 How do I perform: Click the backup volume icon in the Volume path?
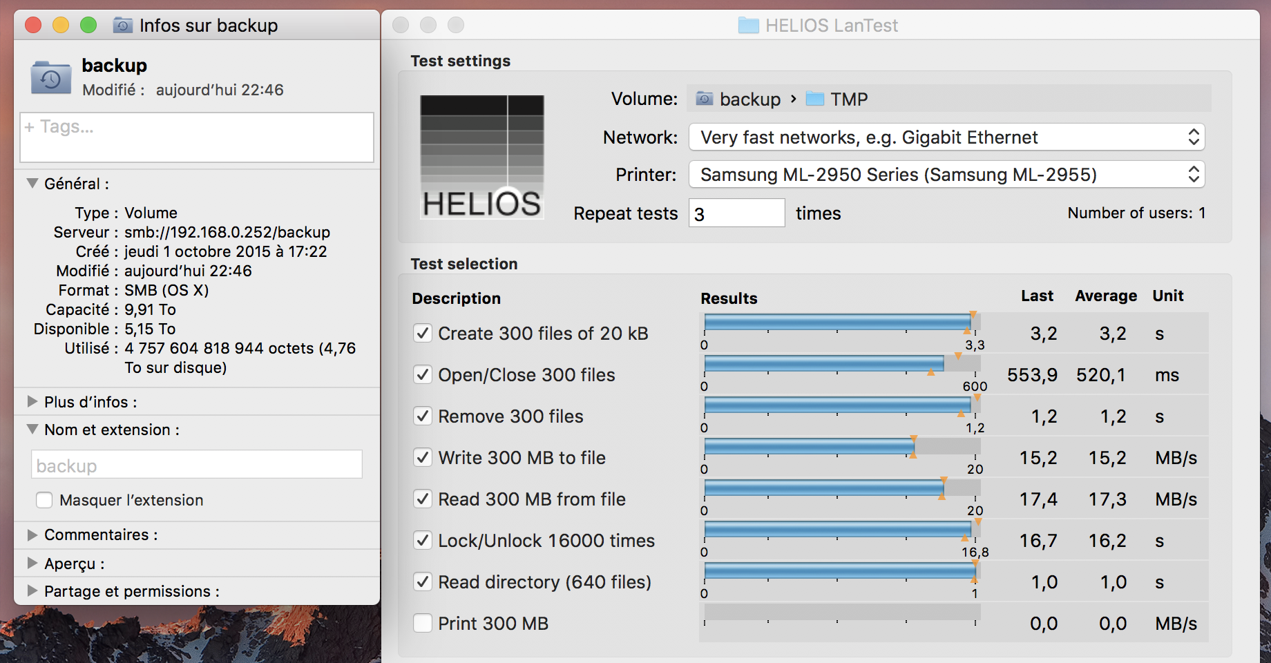point(704,99)
